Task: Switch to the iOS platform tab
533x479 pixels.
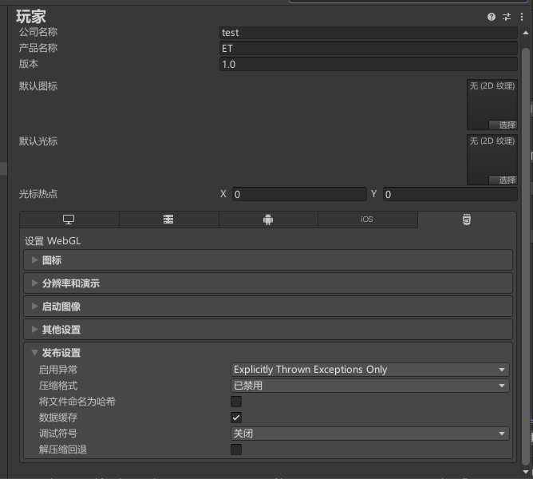Action: 368,220
